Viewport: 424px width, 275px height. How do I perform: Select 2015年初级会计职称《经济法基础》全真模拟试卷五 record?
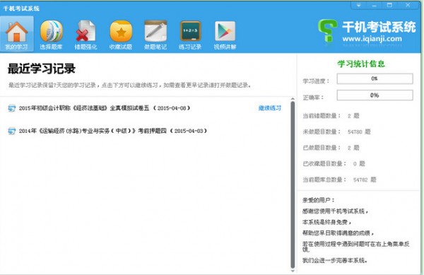coord(105,108)
